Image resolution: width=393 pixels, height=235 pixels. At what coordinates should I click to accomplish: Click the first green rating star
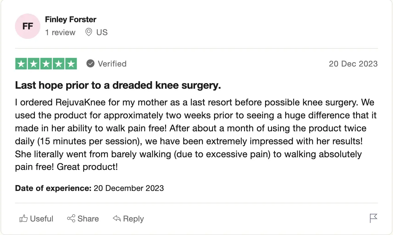21,64
